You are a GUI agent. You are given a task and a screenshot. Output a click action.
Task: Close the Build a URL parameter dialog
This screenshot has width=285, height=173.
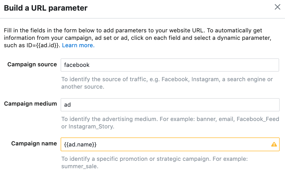click(278, 7)
